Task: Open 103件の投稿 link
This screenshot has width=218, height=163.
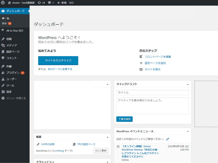Action: (48, 144)
